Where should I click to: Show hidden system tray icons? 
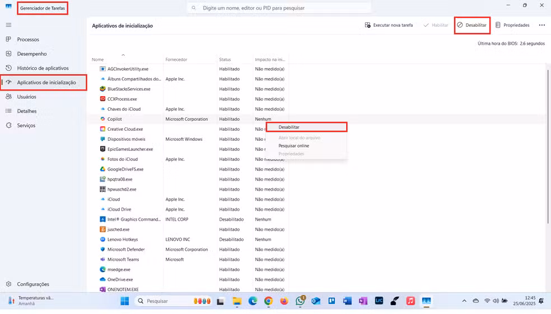click(464, 301)
